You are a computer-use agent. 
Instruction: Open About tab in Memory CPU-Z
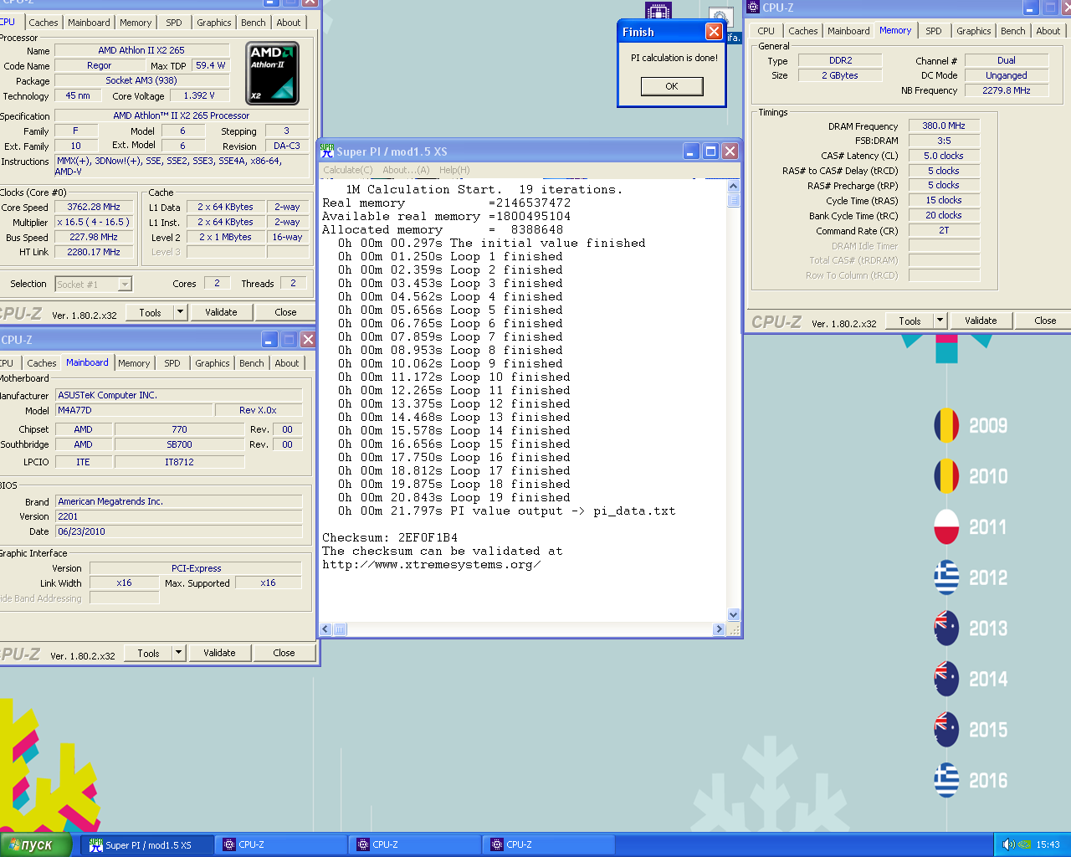pos(1048,31)
